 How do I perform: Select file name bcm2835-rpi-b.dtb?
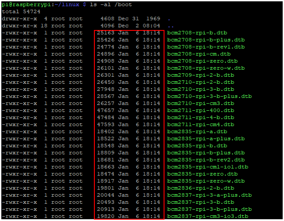197,146
